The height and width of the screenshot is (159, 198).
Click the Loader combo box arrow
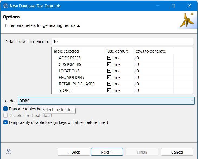pyautogui.click(x=192, y=101)
